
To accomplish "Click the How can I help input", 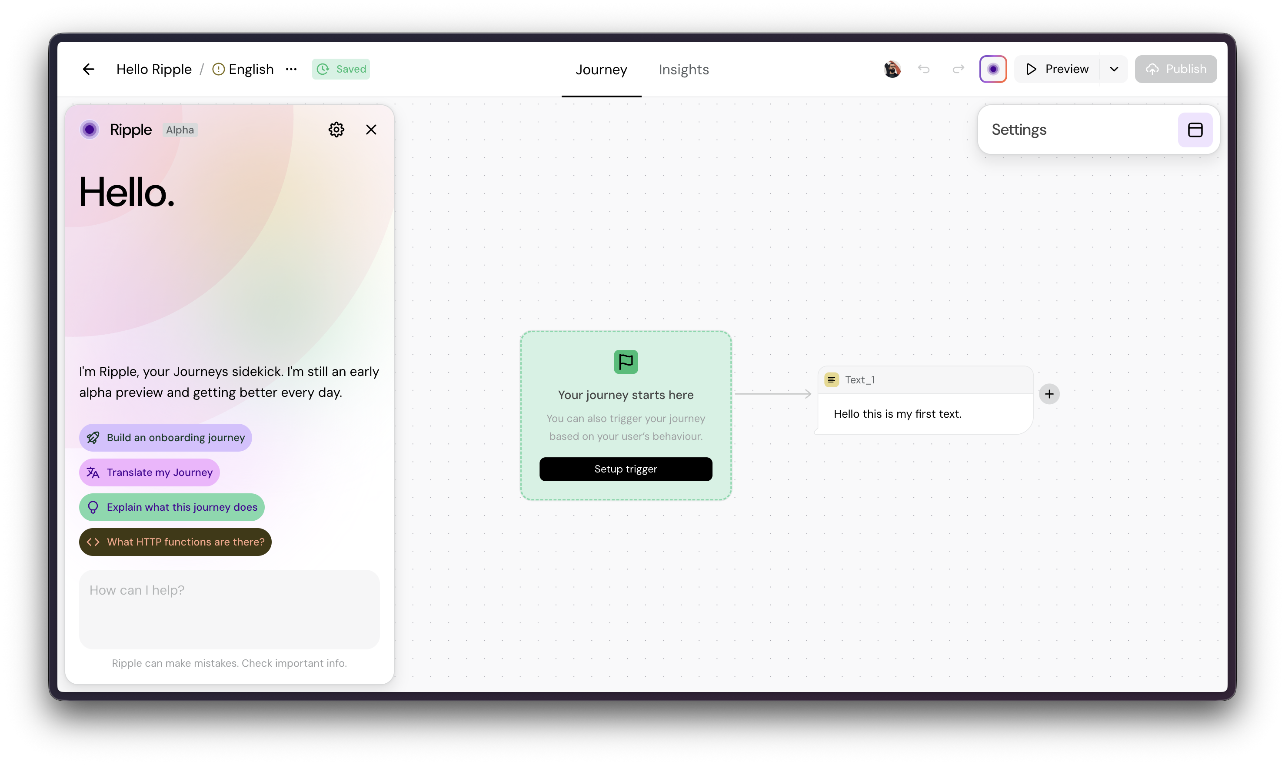I will click(x=229, y=609).
